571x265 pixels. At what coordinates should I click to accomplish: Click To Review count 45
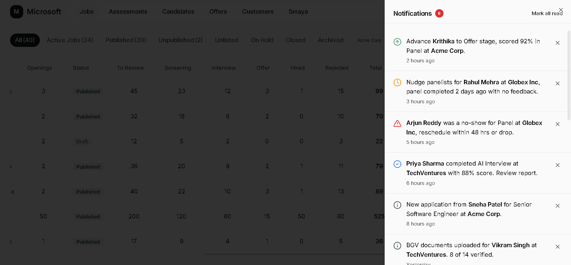134,91
